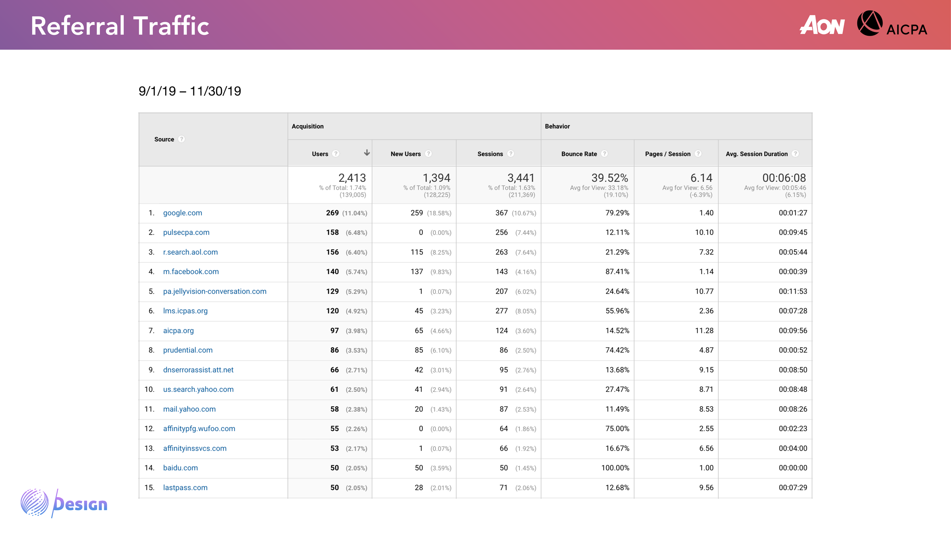Click the Pages / Session help icon
The width and height of the screenshot is (951, 535).
[x=698, y=154]
